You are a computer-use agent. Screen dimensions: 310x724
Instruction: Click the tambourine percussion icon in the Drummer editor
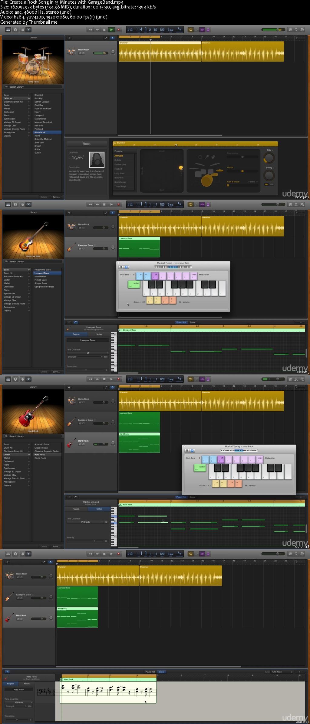(x=200, y=157)
